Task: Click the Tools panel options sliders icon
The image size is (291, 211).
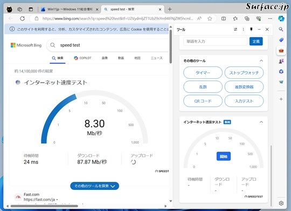Action: click(235, 29)
